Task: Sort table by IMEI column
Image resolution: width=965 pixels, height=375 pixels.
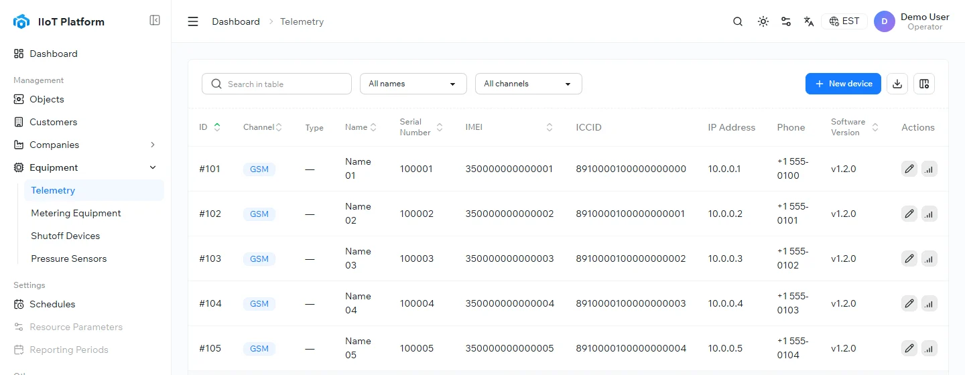Action: (x=550, y=127)
